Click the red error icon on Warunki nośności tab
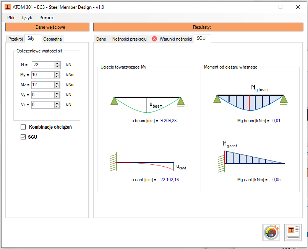This screenshot has height=249, width=308. (x=154, y=39)
